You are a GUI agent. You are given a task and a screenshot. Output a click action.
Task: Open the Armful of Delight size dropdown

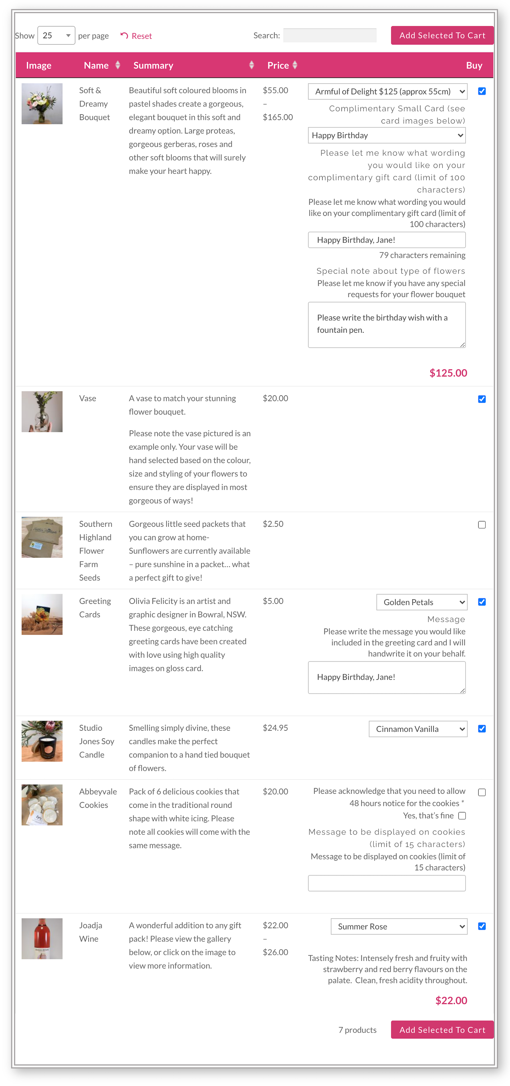pos(387,91)
